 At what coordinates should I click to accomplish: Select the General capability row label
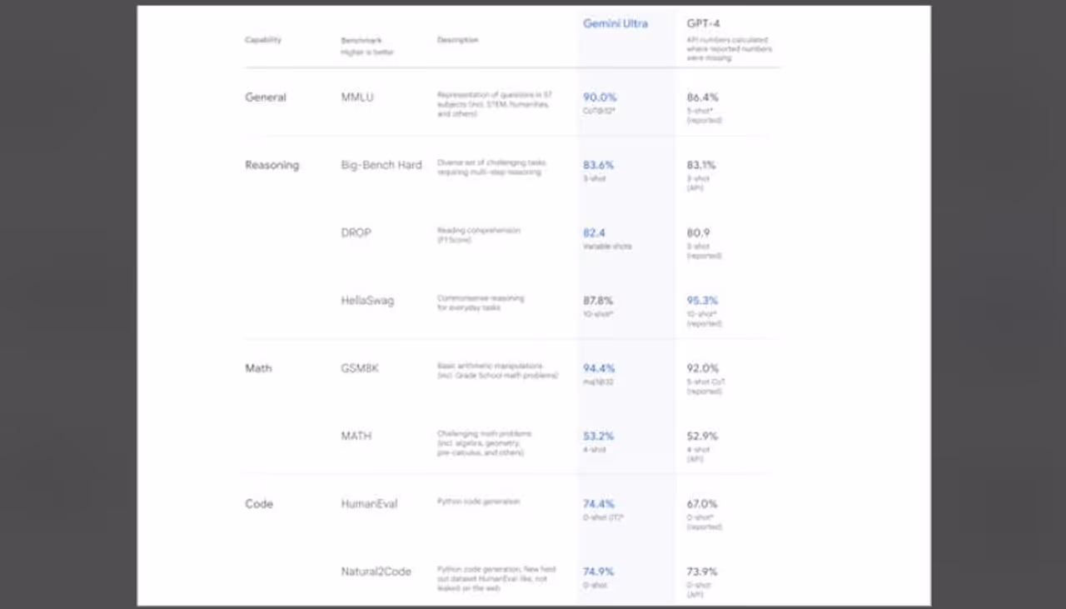(x=266, y=97)
